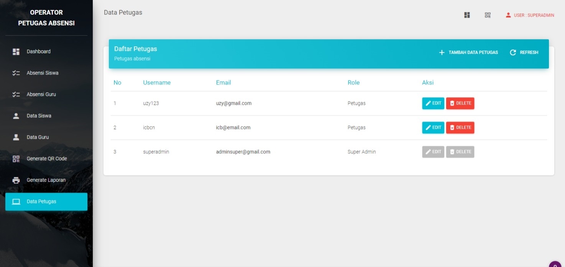Click the QR icon beside Generate QR Code
The width and height of the screenshot is (565, 267).
(16, 159)
